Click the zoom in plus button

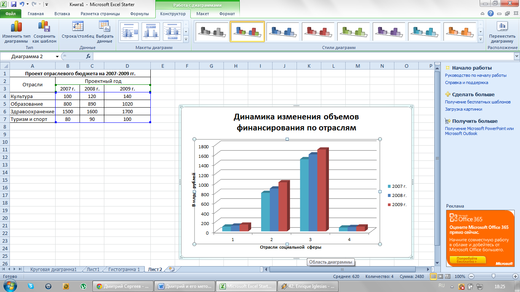click(515, 276)
